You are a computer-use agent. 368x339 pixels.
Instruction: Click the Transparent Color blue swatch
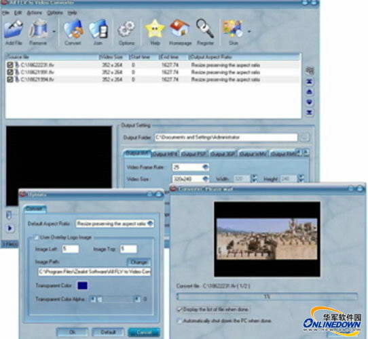[82, 285]
